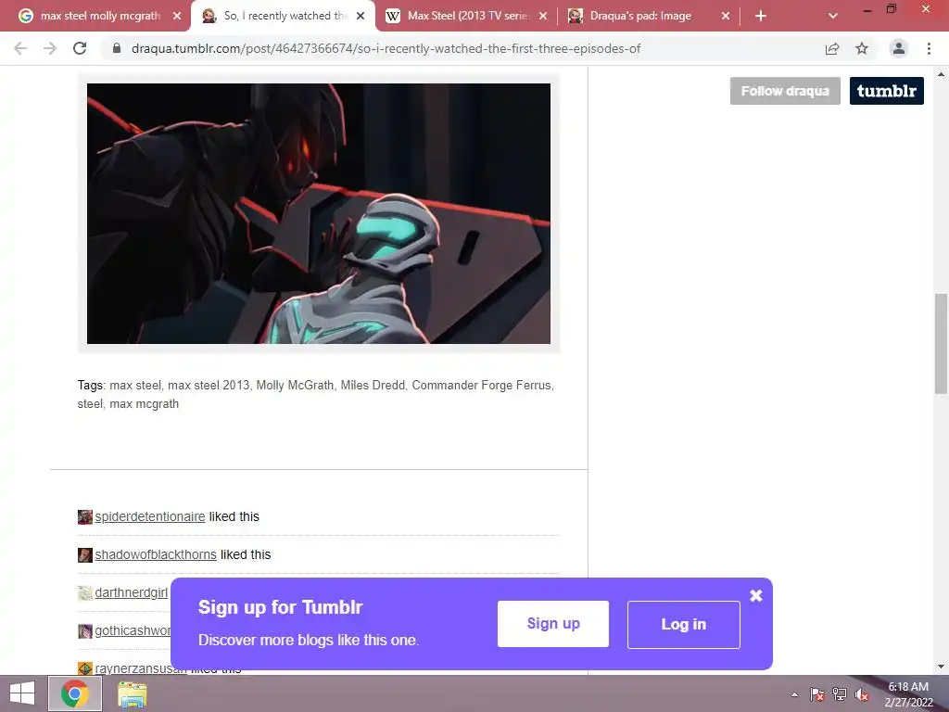Click Log in button in Tumblr banner
This screenshot has width=949, height=712.
coord(684,624)
